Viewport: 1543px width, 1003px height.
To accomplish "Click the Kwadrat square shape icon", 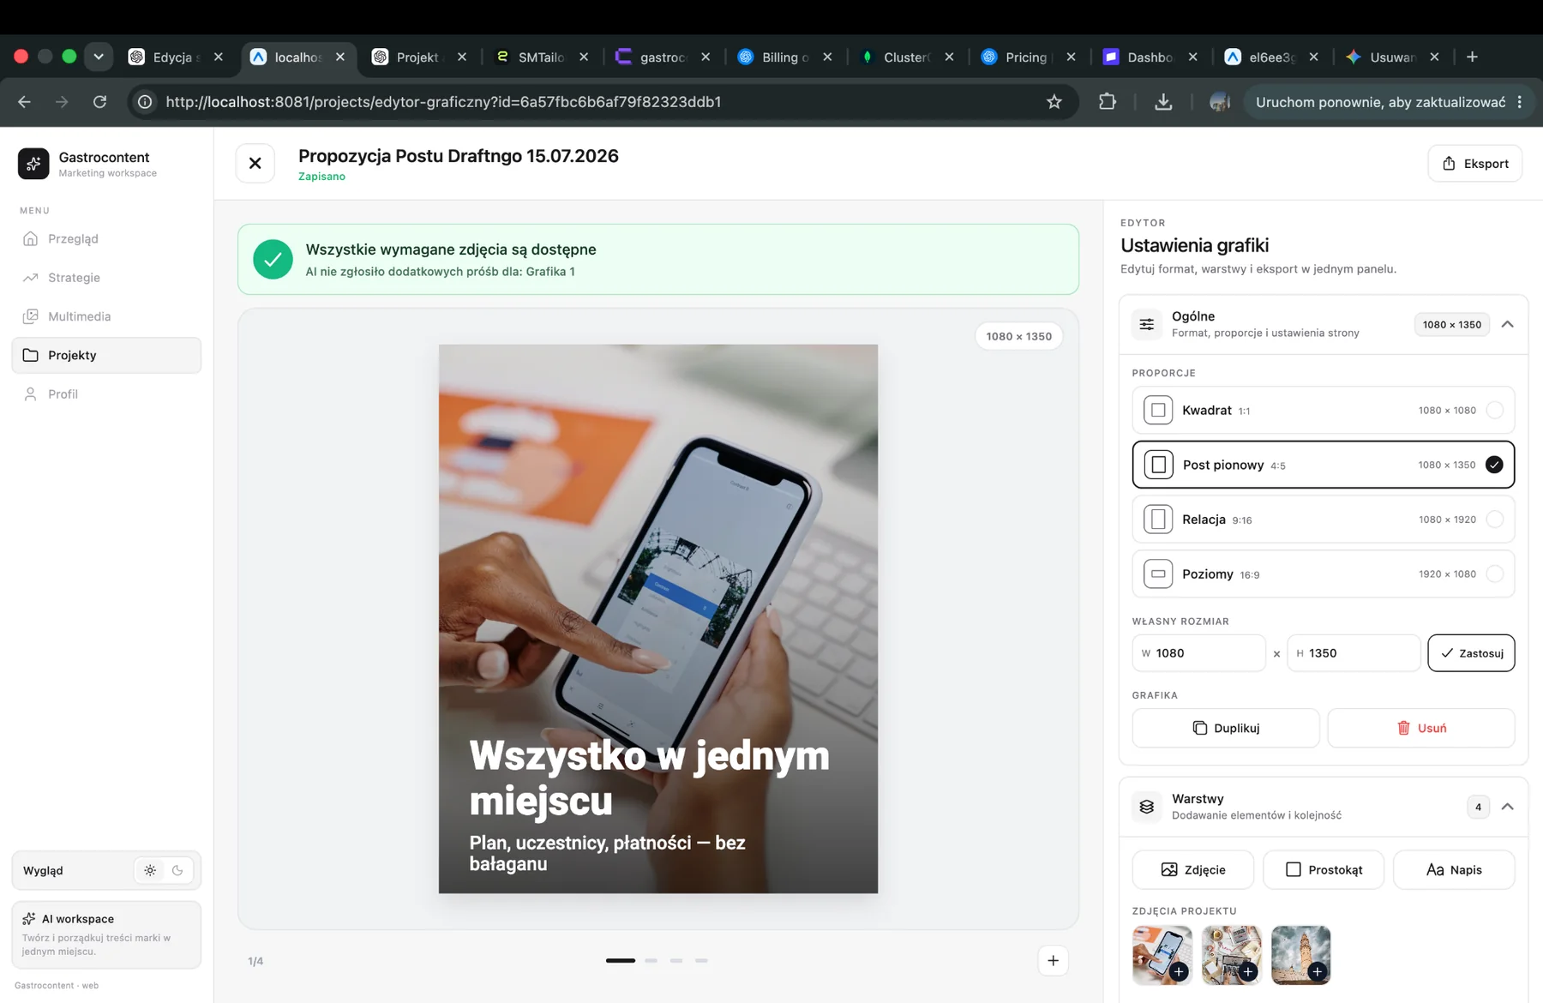I will click(x=1158, y=410).
